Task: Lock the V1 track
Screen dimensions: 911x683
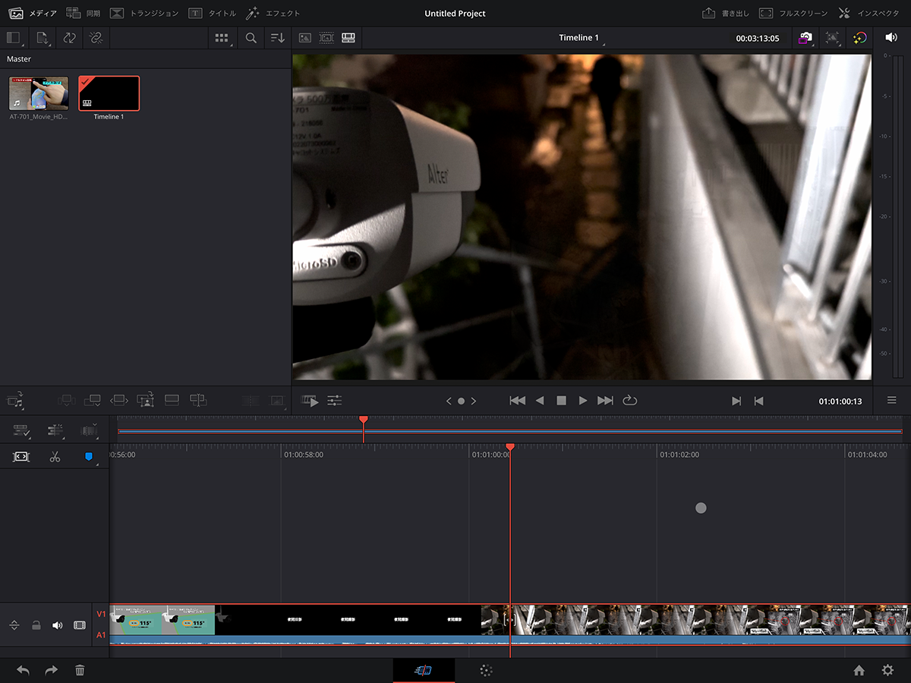Action: pyautogui.click(x=36, y=625)
